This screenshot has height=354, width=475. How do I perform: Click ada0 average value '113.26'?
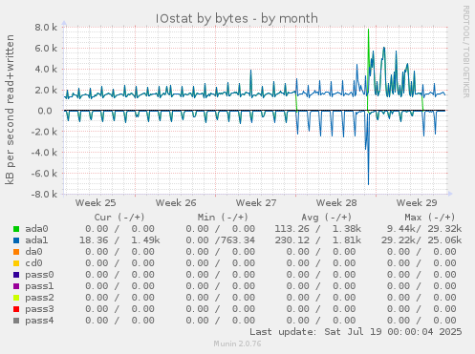click(292, 229)
